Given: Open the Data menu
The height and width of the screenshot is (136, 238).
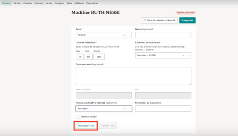Looking at the screenshot, I should (x=69, y=3).
